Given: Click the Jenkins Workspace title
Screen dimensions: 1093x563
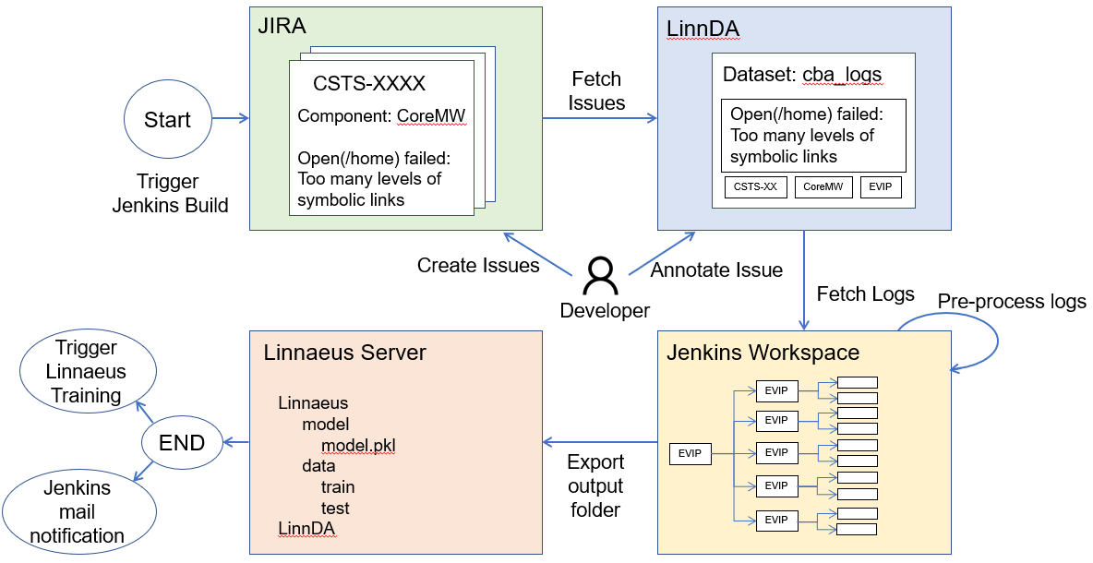Looking at the screenshot, I should [x=763, y=352].
